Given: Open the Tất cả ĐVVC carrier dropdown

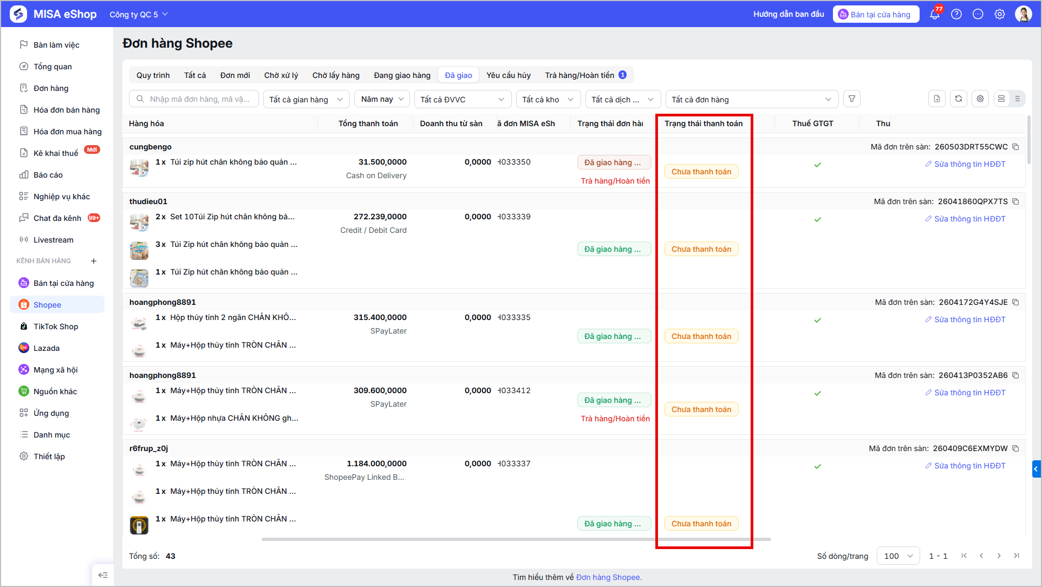Looking at the screenshot, I should [x=463, y=99].
